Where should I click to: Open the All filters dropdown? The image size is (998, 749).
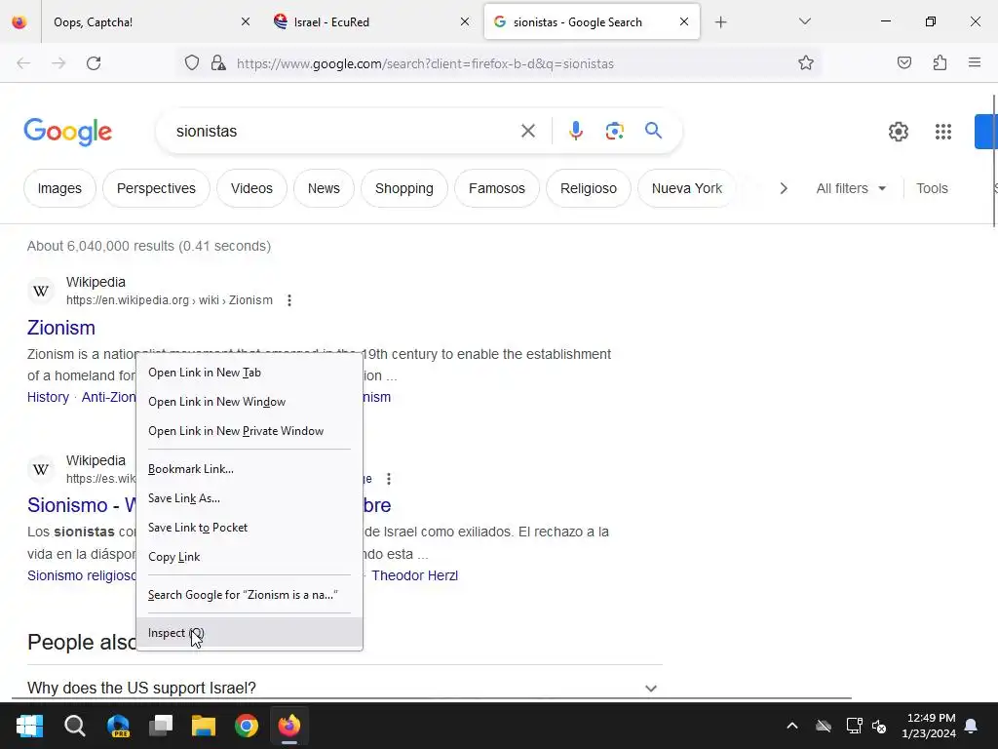click(851, 188)
